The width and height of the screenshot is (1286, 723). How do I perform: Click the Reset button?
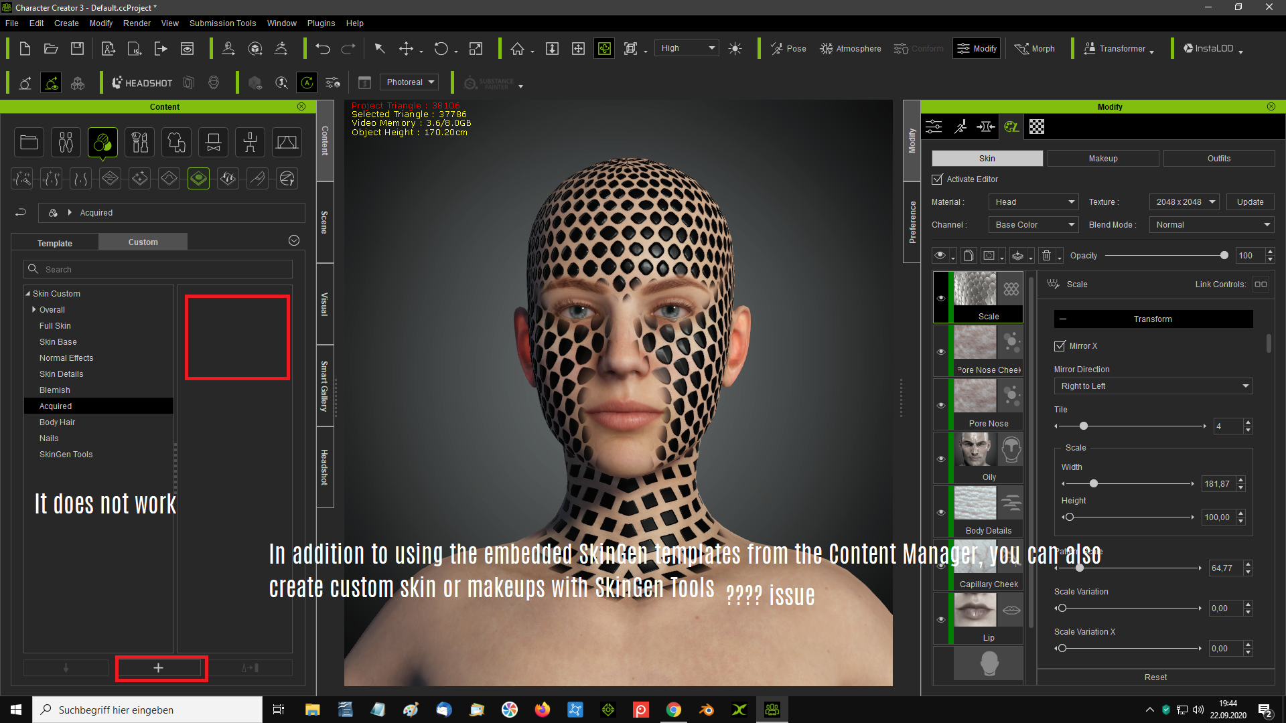pos(1155,677)
